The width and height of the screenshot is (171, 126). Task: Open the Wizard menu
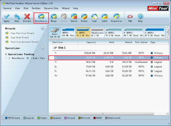click(66, 8)
